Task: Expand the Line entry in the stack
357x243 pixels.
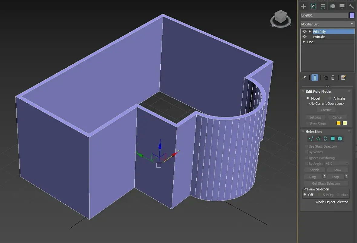Action: pos(304,42)
